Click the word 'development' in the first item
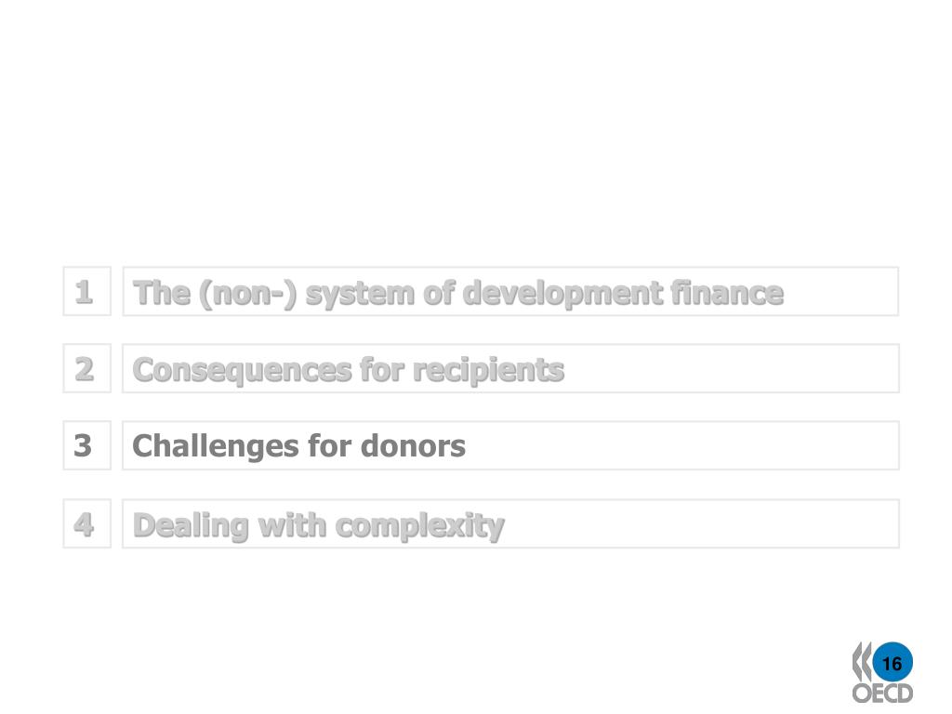The image size is (952, 714). coord(562,294)
